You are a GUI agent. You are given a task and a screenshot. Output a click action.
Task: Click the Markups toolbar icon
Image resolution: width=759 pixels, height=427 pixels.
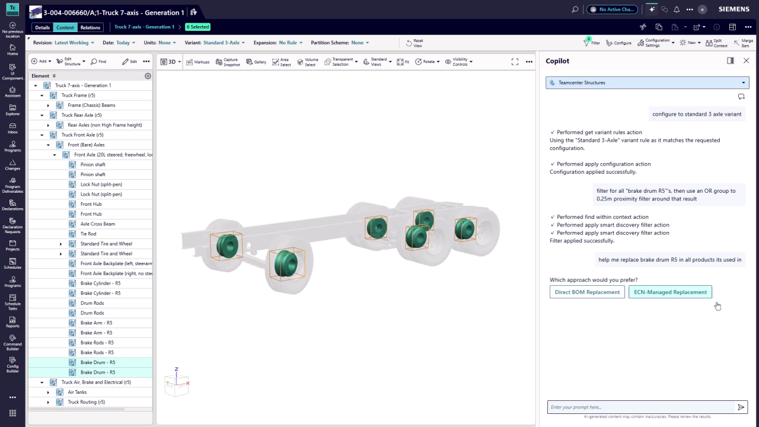[197, 62]
